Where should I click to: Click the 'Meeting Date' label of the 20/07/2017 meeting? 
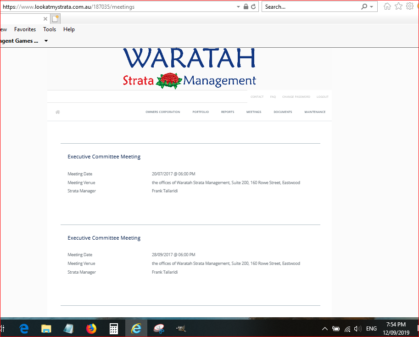80,174
